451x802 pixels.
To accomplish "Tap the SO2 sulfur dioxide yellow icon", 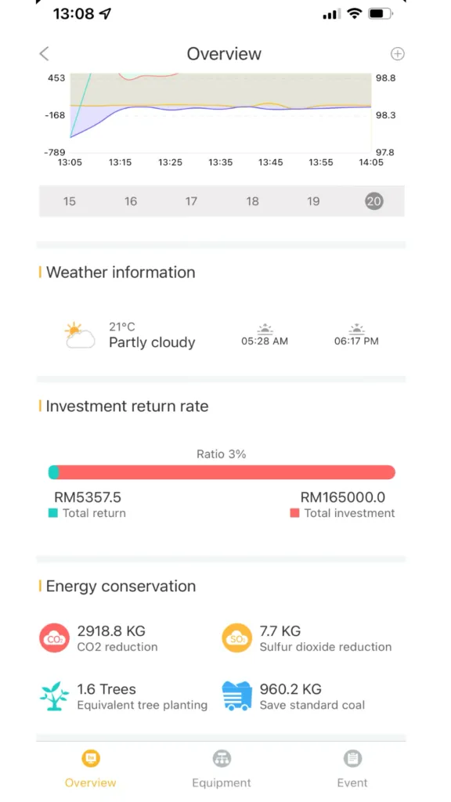I will [236, 638].
